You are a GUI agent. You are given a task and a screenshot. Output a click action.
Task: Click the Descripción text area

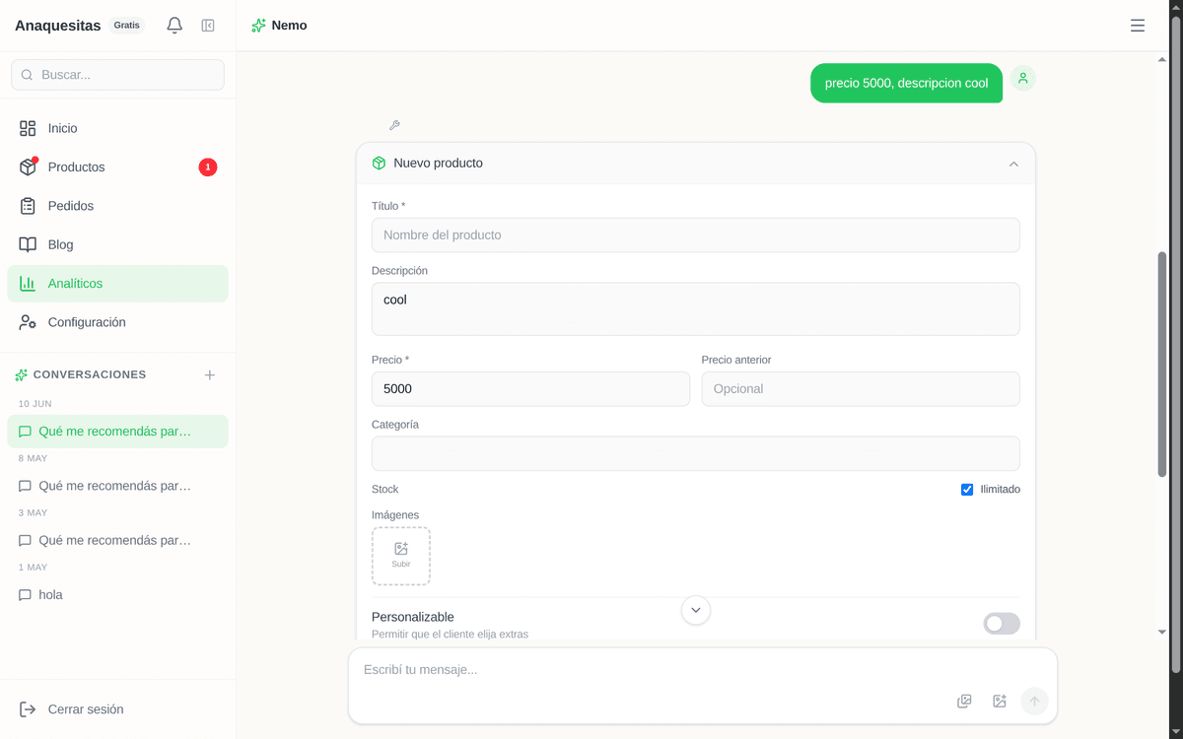point(696,309)
